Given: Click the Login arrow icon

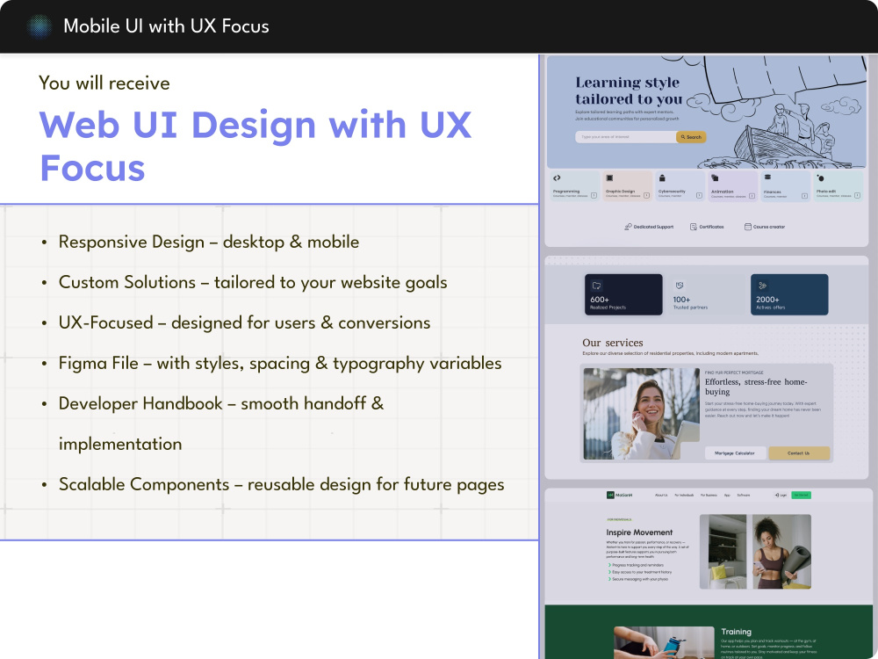Looking at the screenshot, I should [777, 495].
